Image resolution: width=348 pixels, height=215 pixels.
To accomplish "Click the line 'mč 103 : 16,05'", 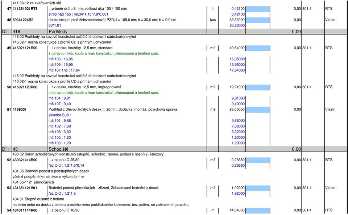I will coord(61,59).
